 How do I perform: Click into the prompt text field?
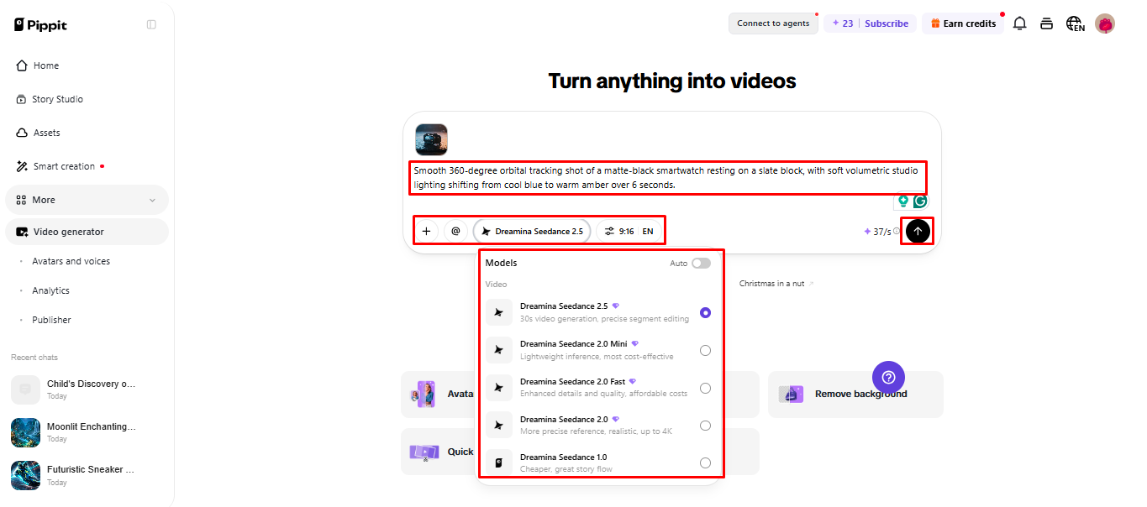(668, 177)
